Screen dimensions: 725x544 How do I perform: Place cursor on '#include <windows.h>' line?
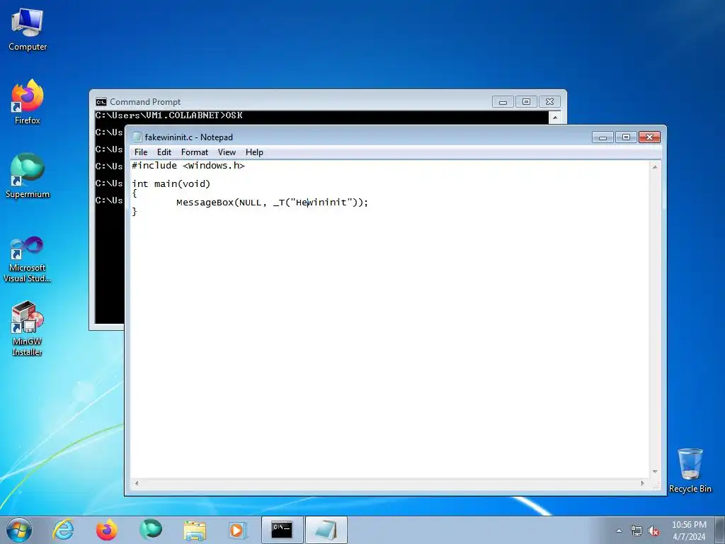tap(188, 166)
